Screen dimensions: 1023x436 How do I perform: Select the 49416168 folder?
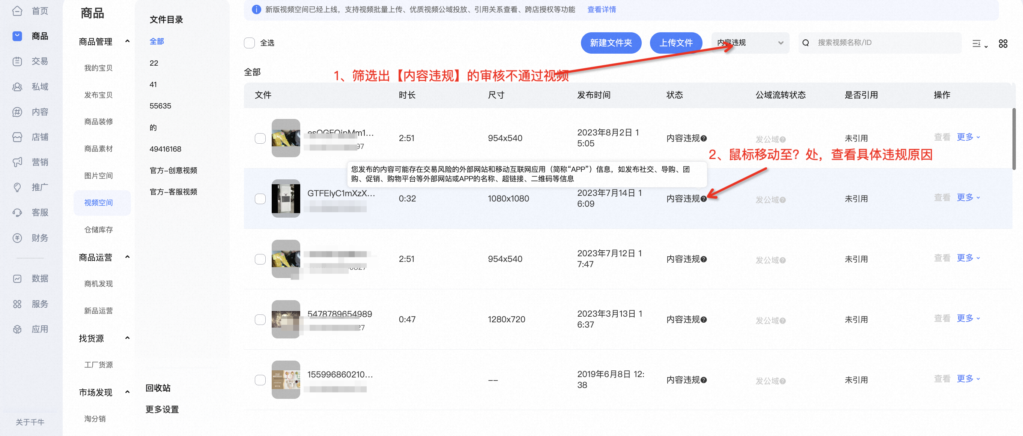click(165, 149)
